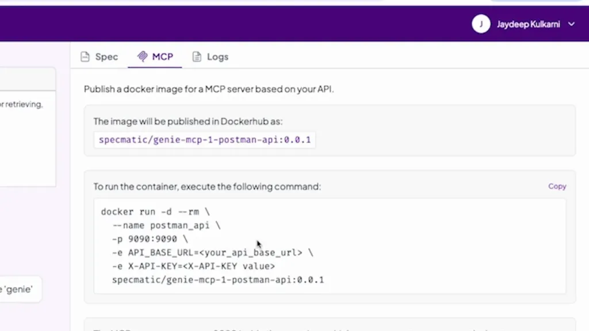Click the image name ending the command
Viewport: 589px width, 331px height.
click(x=218, y=280)
